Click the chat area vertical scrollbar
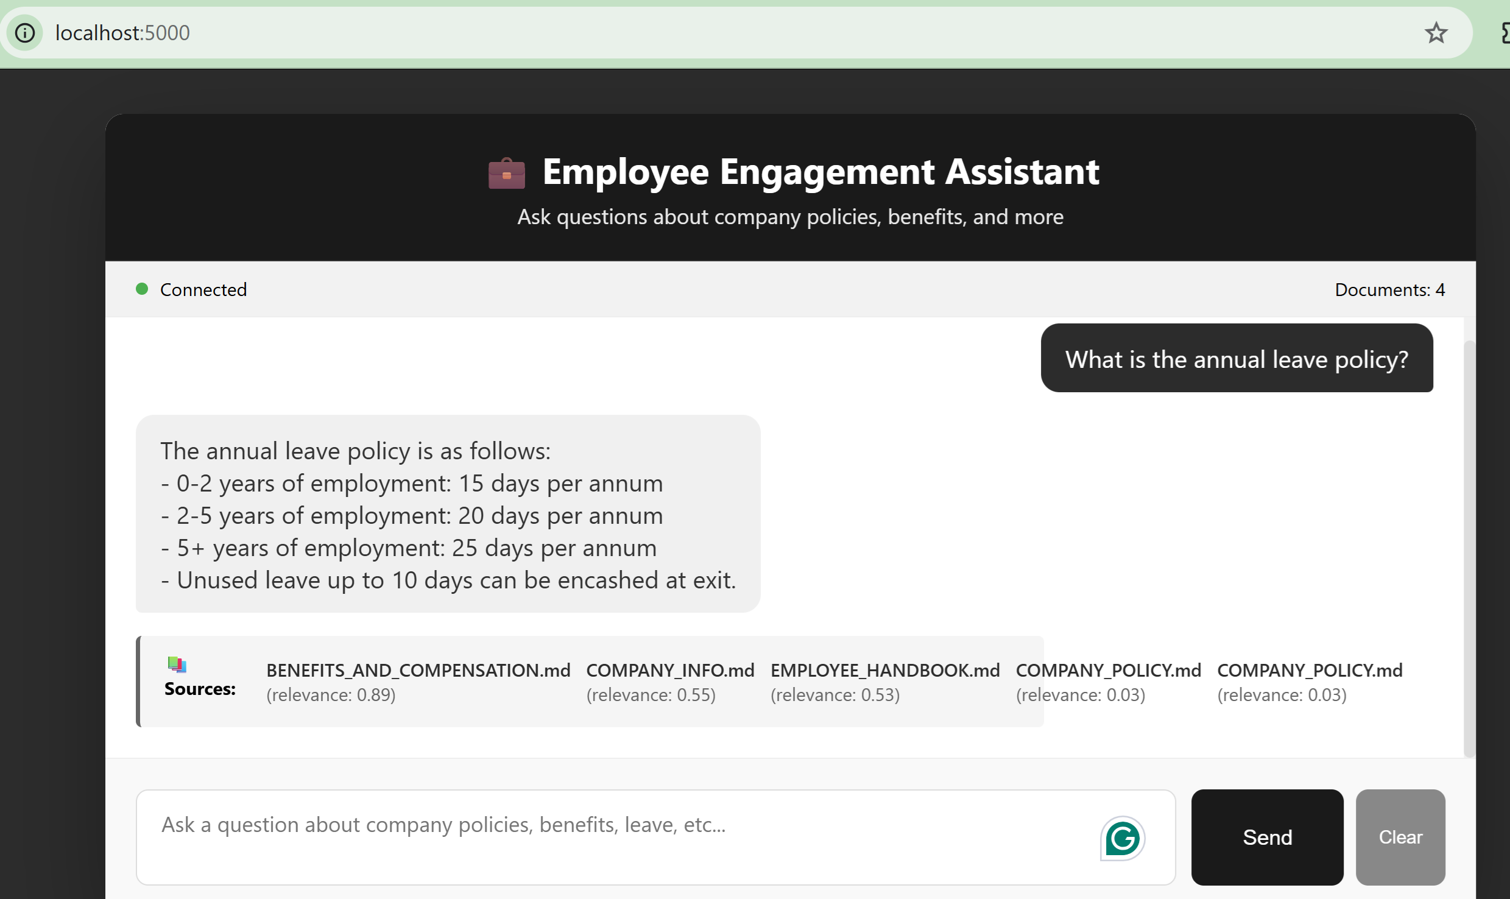Viewport: 1510px width, 899px height. click(x=1469, y=548)
